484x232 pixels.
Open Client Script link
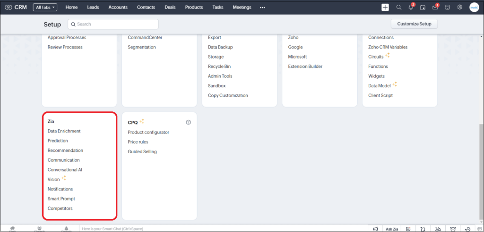[x=380, y=96]
